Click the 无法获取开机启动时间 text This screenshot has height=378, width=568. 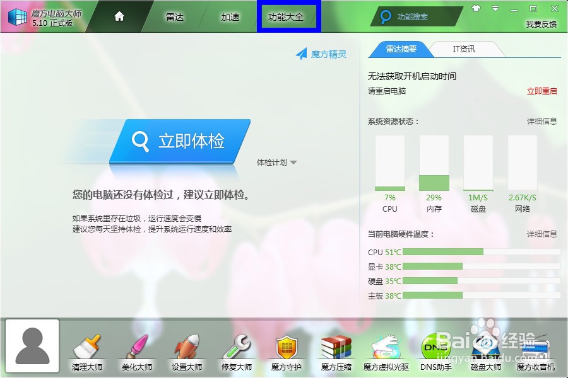click(x=412, y=76)
